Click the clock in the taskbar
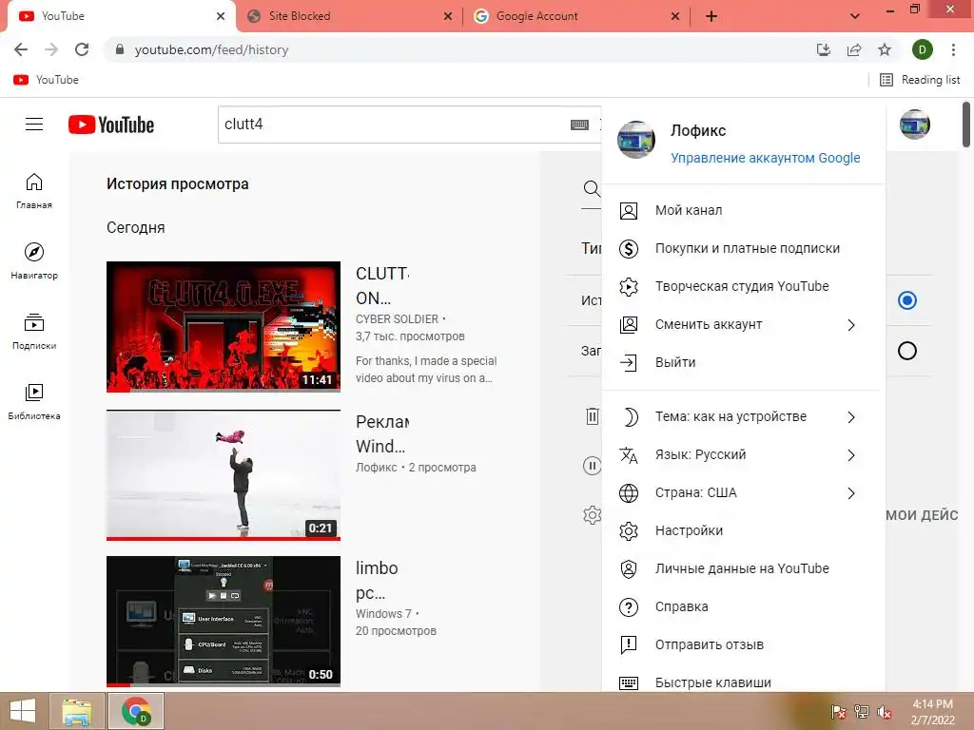This screenshot has height=730, width=974. [x=932, y=712]
